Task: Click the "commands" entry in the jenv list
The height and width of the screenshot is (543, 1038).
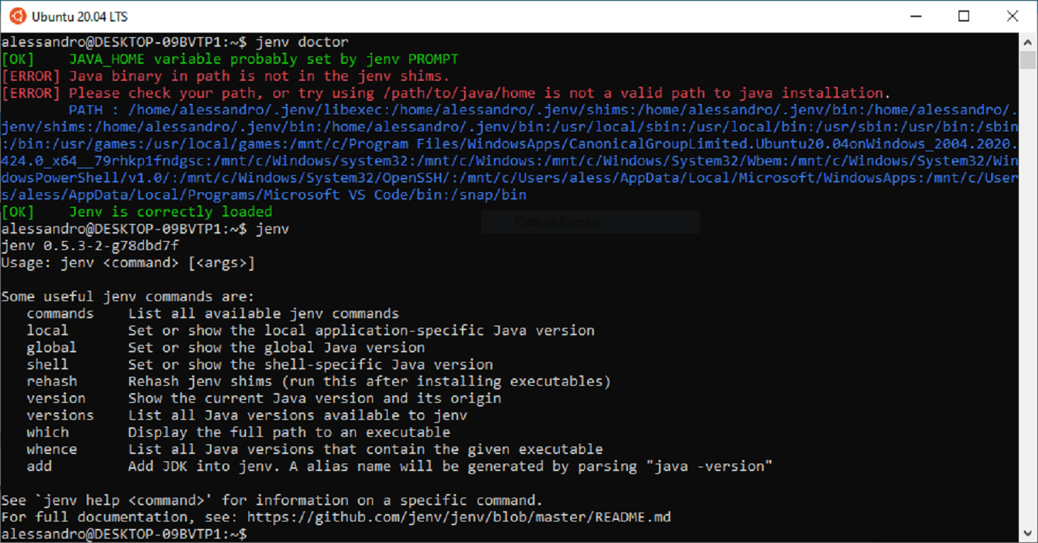Action: (60, 314)
